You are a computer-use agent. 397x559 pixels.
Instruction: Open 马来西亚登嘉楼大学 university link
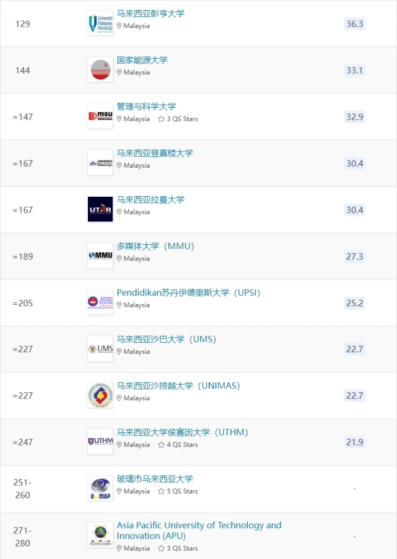[155, 153]
